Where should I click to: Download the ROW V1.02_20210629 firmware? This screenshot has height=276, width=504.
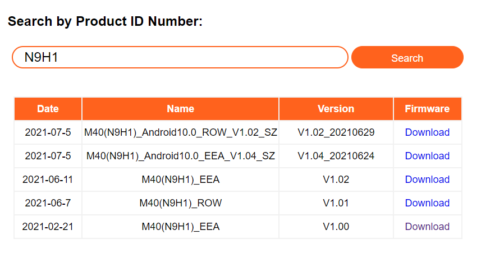[427, 132]
